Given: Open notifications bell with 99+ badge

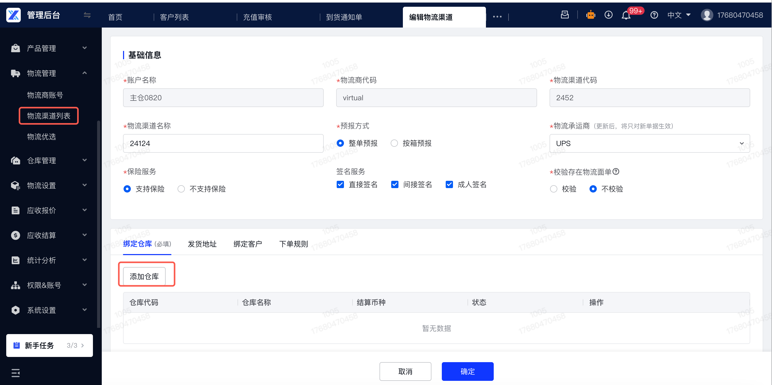Looking at the screenshot, I should (x=626, y=15).
